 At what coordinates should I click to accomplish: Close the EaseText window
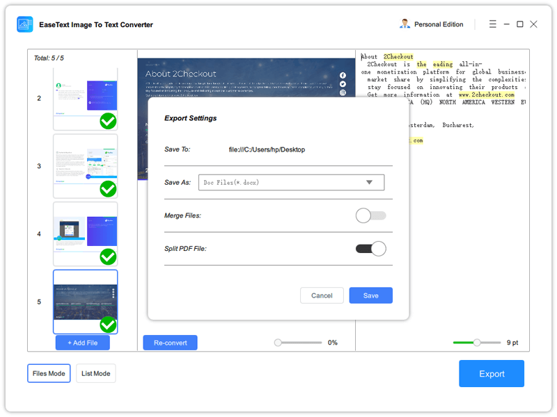coord(533,24)
